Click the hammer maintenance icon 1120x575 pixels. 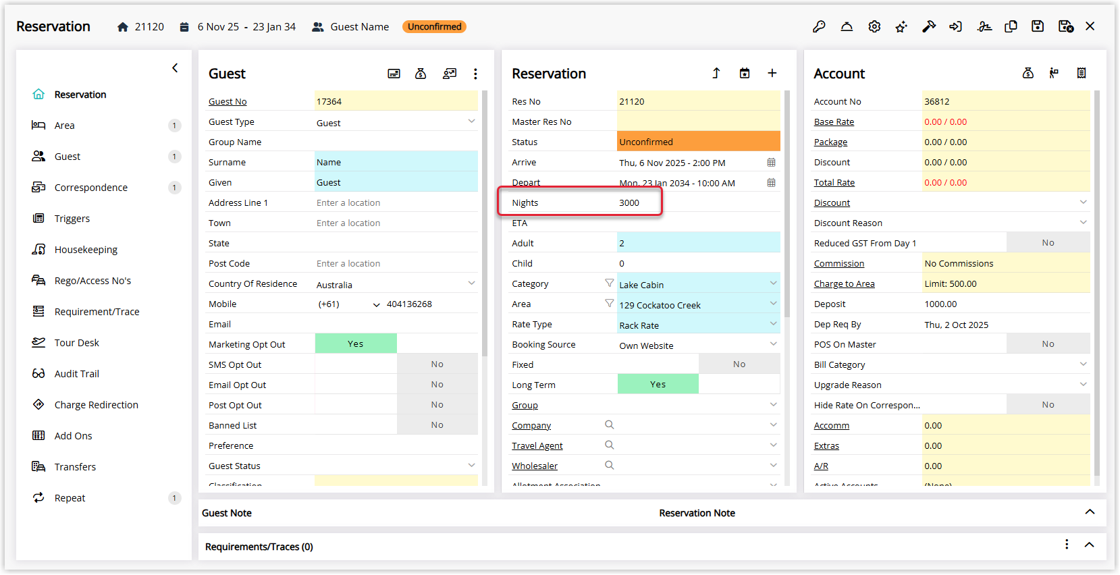929,26
